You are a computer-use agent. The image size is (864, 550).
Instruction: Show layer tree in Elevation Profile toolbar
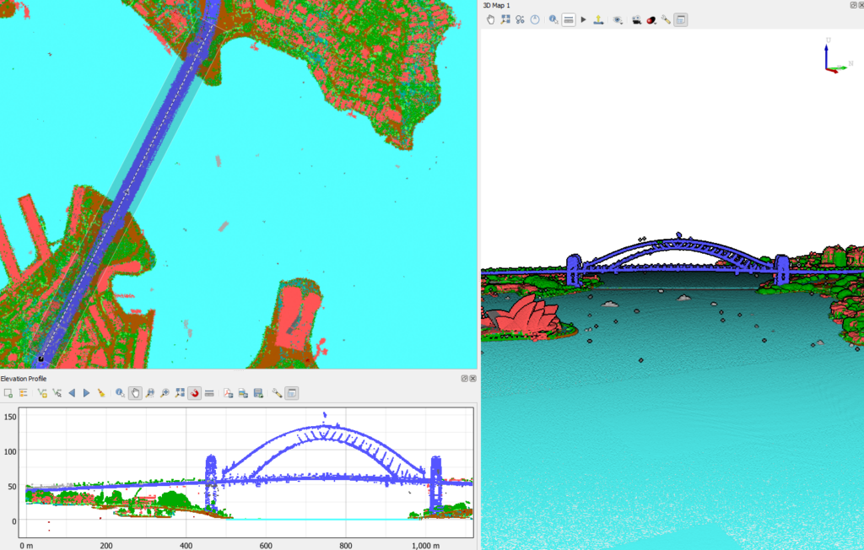(23, 393)
